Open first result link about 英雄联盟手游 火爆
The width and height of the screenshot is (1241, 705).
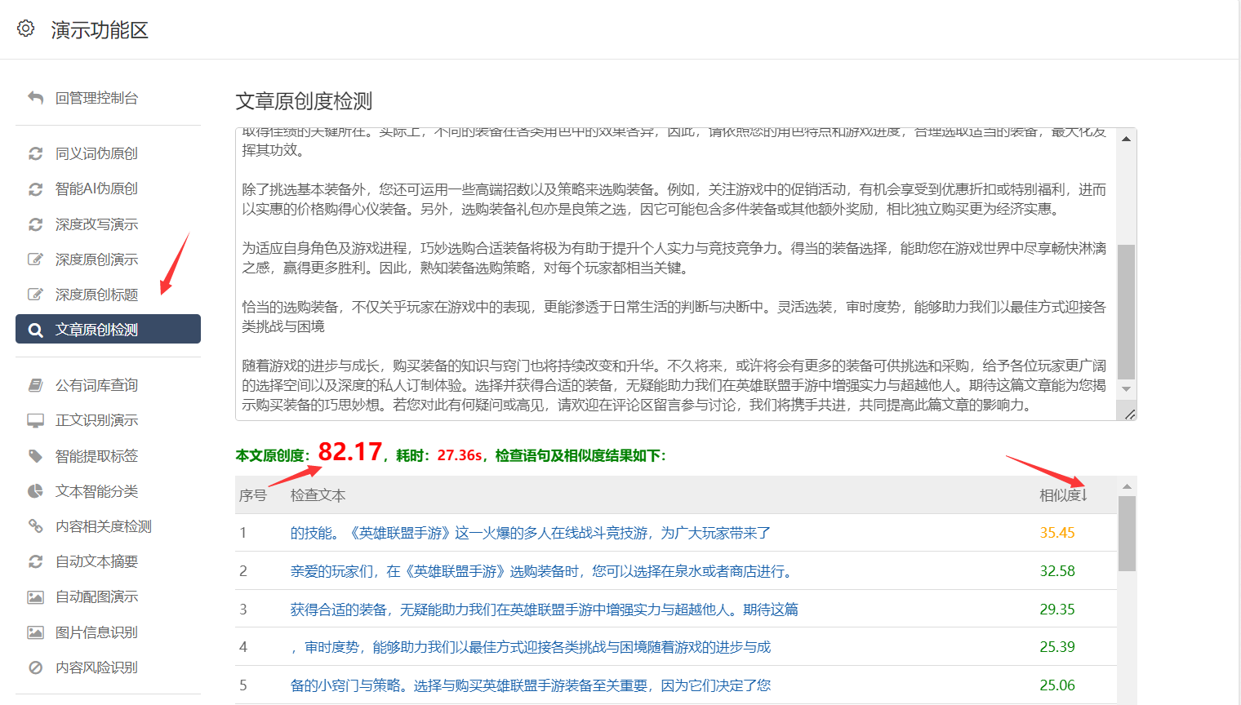pos(530,533)
